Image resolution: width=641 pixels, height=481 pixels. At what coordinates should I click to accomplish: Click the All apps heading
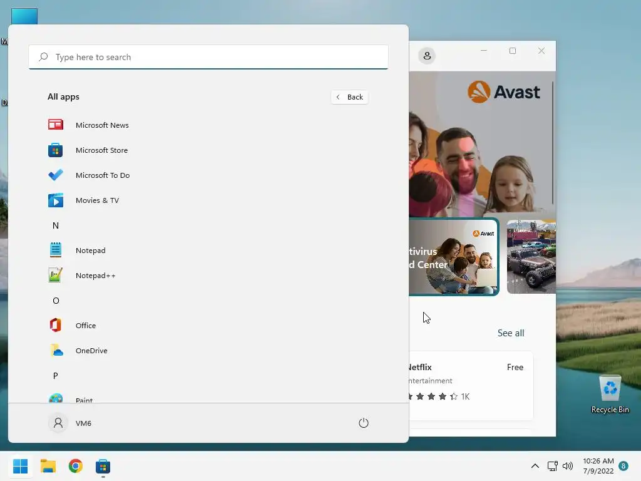63,96
